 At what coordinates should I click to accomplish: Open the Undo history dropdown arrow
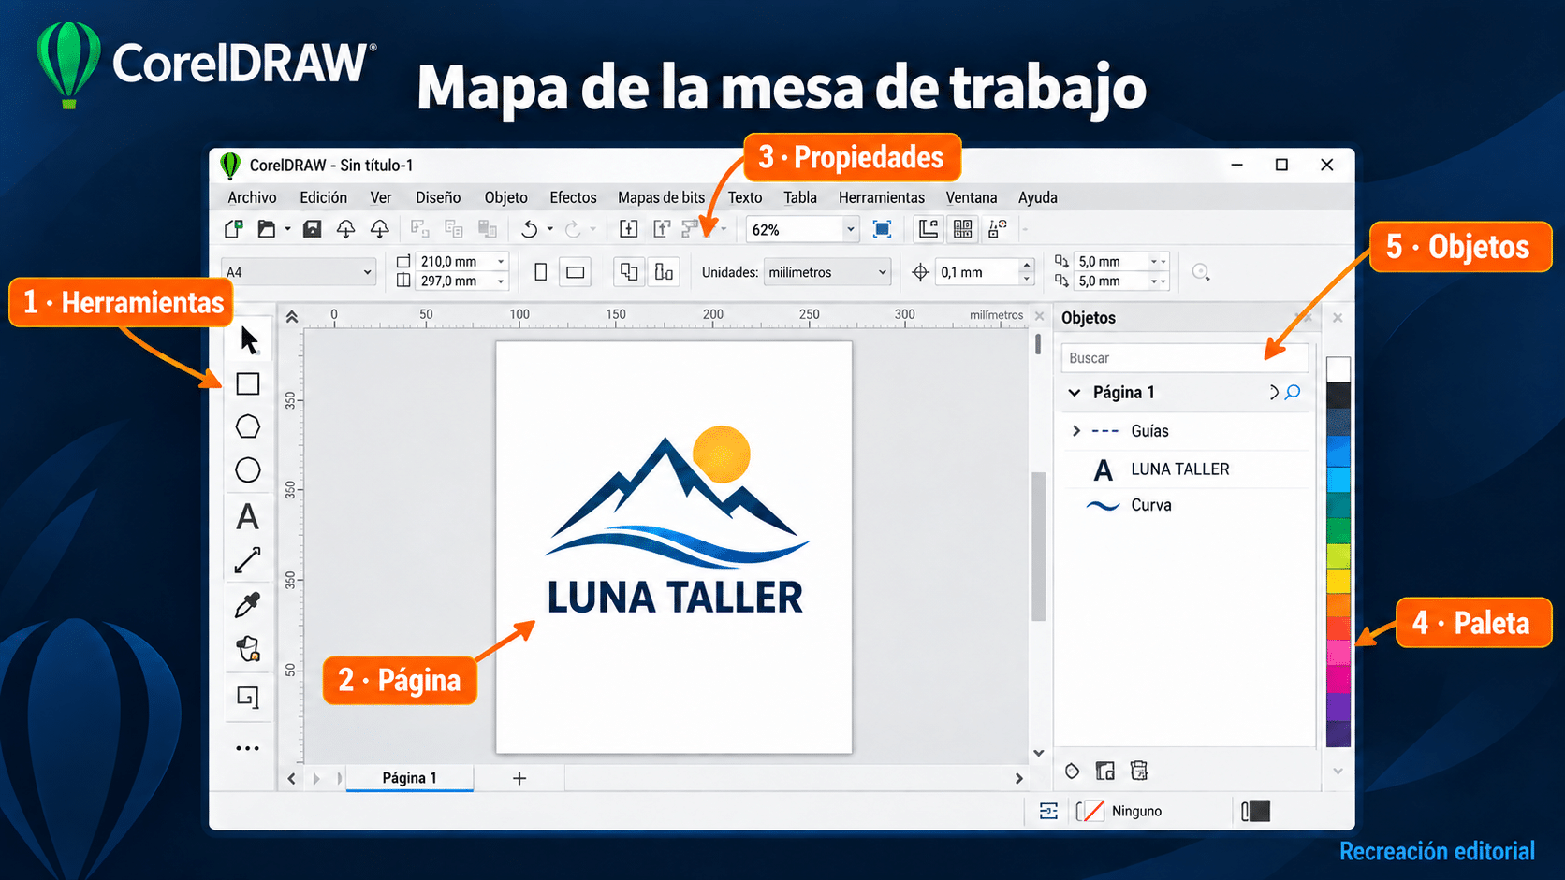tap(550, 229)
